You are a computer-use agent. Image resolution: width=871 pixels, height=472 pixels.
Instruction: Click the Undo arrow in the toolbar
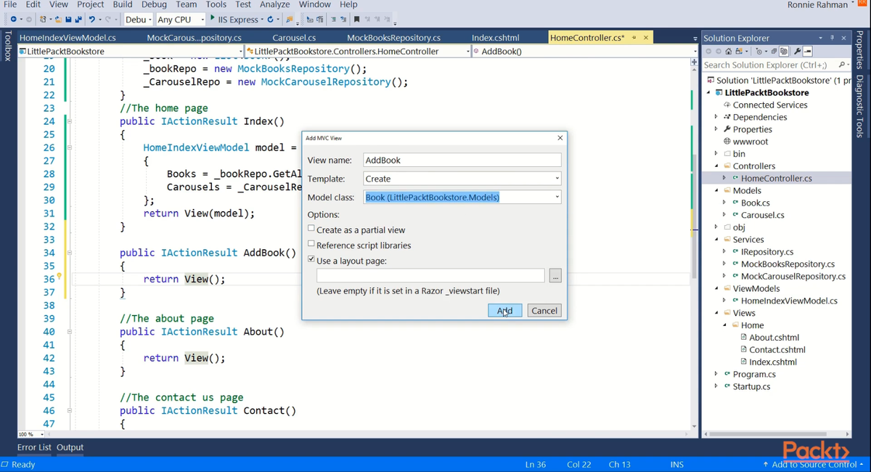[91, 19]
